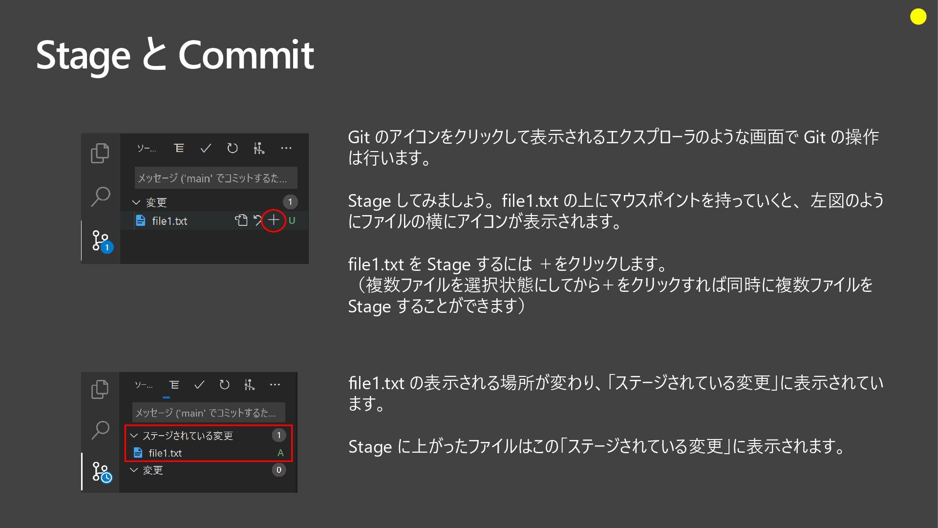Collapse 変更 section showing count 1
Screen dimensions: 938x528
tap(136, 202)
